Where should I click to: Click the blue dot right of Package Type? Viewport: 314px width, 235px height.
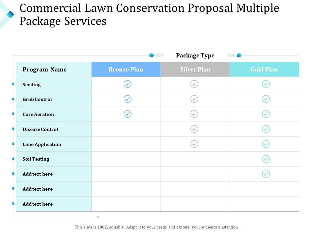(x=239, y=55)
